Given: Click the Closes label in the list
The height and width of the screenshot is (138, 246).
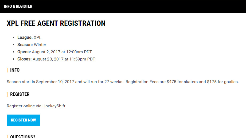Looking at the screenshot, I should pos(24,59).
